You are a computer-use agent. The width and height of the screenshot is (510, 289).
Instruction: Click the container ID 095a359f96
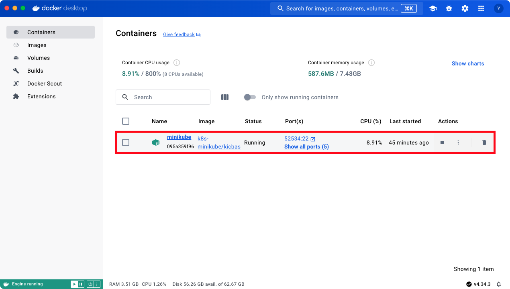click(180, 147)
